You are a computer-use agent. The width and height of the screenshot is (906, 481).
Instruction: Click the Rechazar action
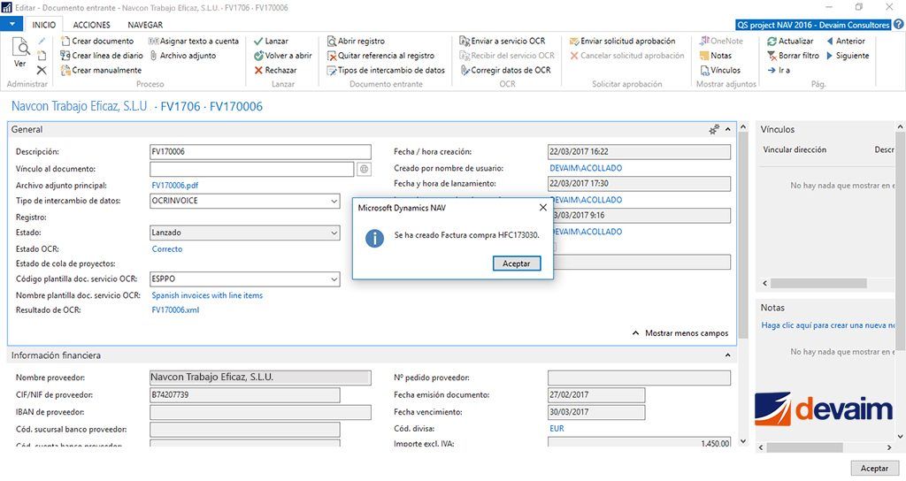pos(275,70)
